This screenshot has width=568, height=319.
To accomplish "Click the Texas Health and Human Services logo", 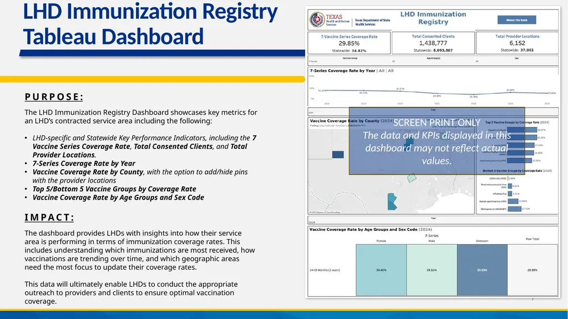I will pos(330,20).
